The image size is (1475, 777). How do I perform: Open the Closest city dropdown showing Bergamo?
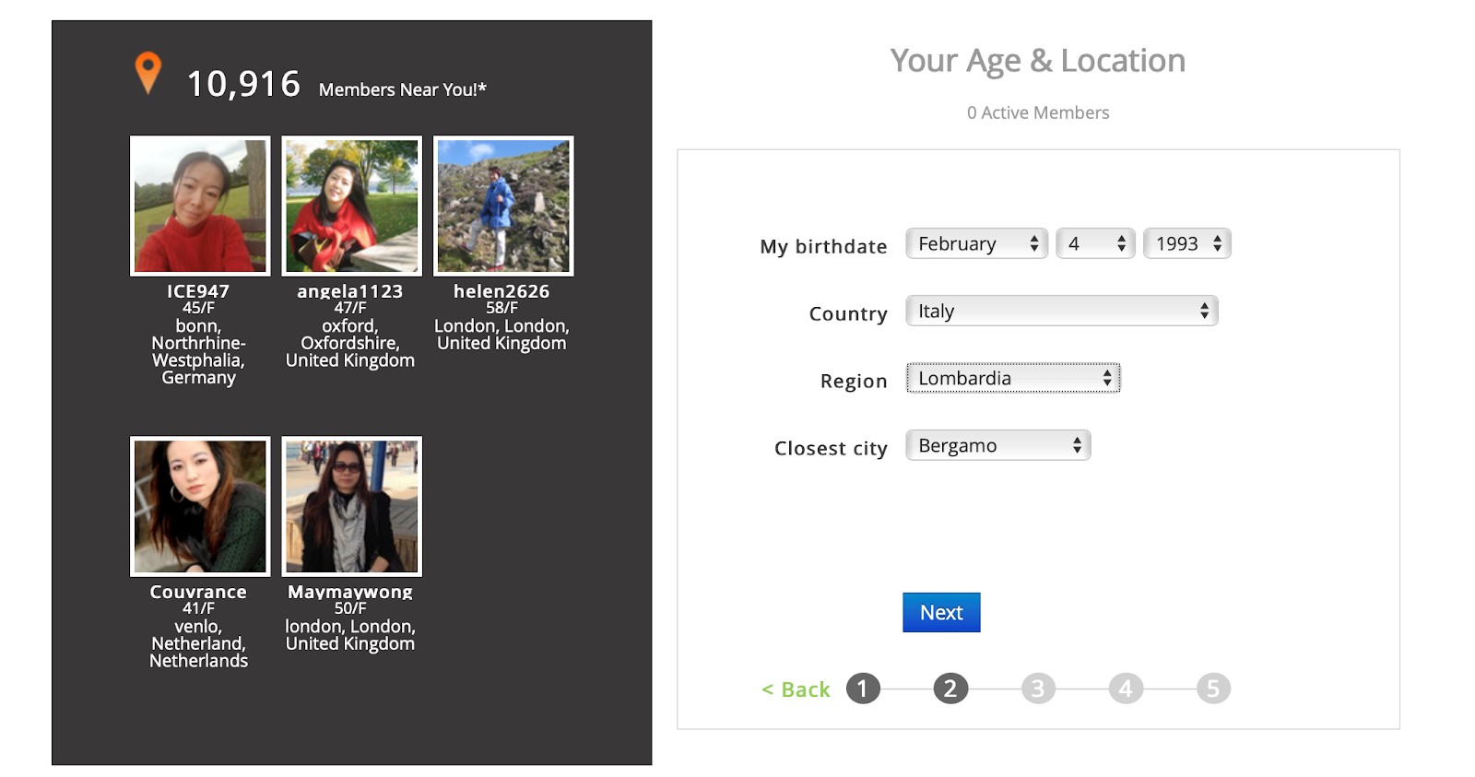pyautogui.click(x=998, y=445)
